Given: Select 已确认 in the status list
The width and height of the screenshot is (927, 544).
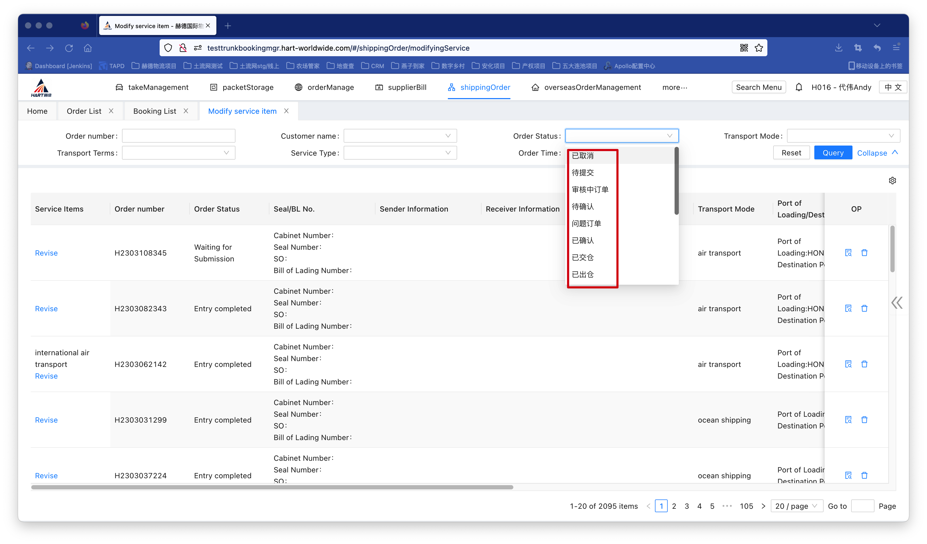Looking at the screenshot, I should pos(583,240).
